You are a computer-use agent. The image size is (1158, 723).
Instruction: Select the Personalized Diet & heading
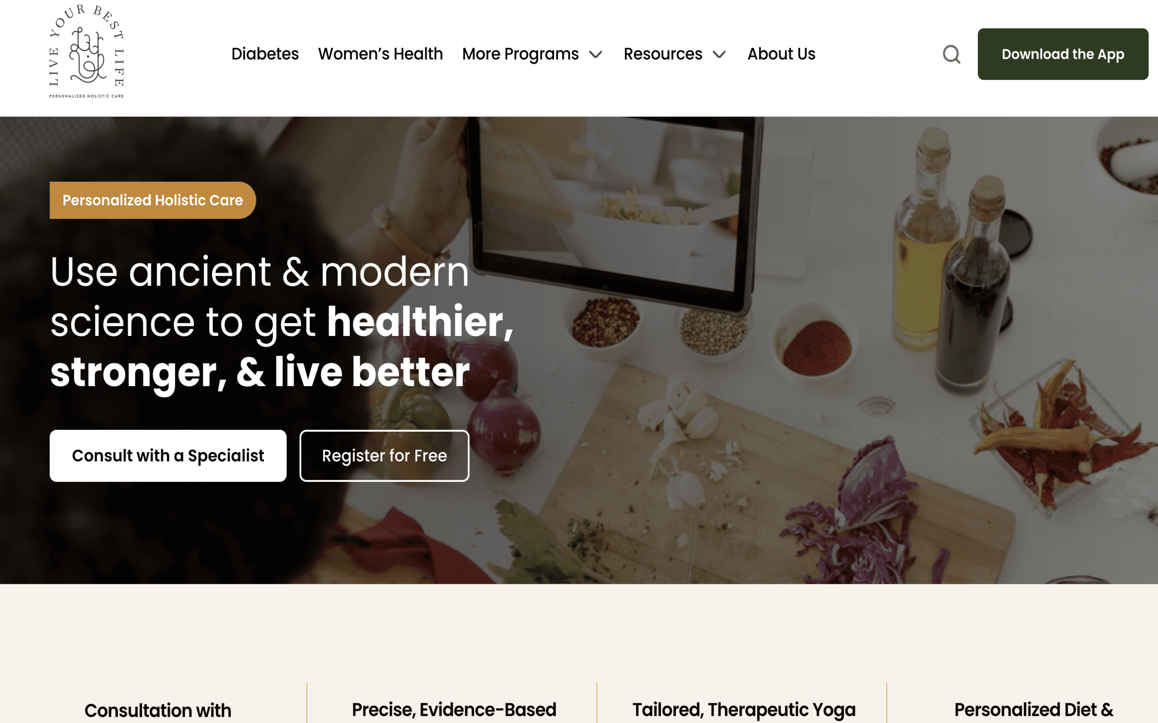1034,710
